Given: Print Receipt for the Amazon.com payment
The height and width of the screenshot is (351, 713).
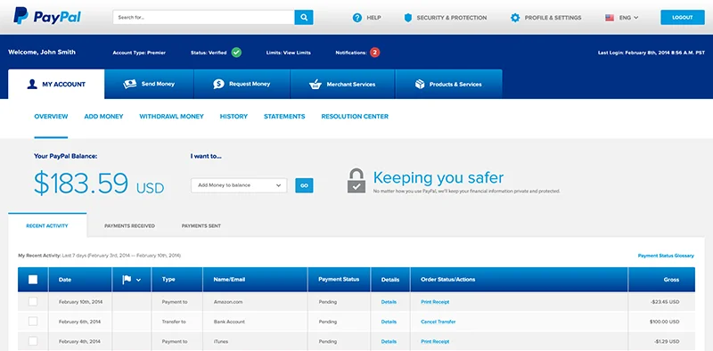Looking at the screenshot, I should pyautogui.click(x=435, y=302).
